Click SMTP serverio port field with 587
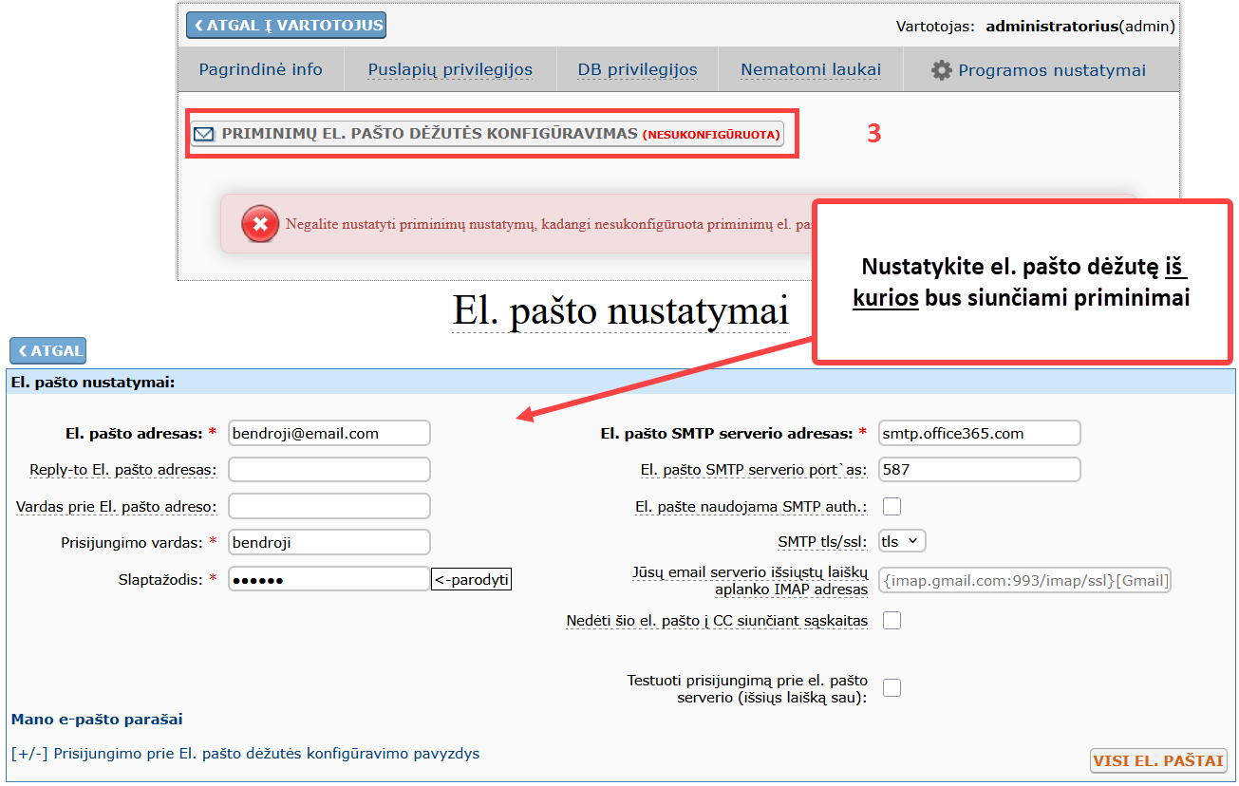1239x786 pixels. (980, 469)
